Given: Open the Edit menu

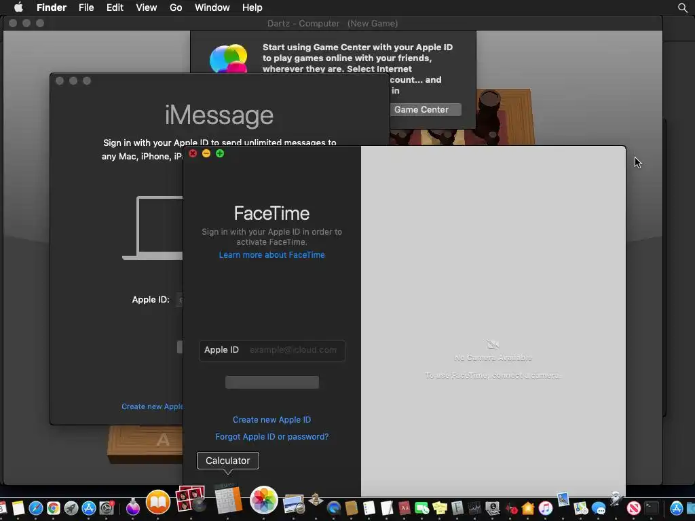Looking at the screenshot, I should tap(115, 7).
